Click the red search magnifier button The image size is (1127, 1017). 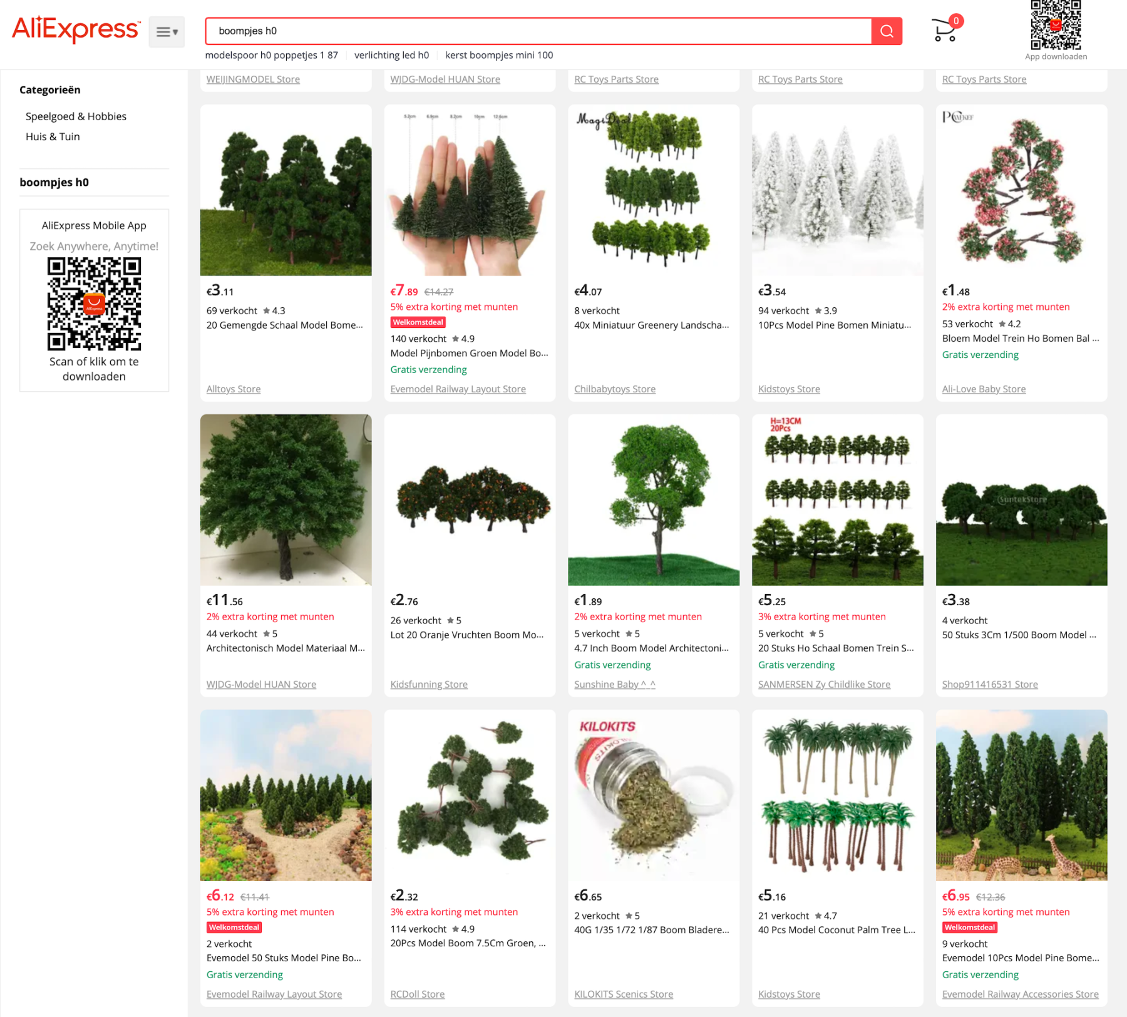pyautogui.click(x=886, y=31)
